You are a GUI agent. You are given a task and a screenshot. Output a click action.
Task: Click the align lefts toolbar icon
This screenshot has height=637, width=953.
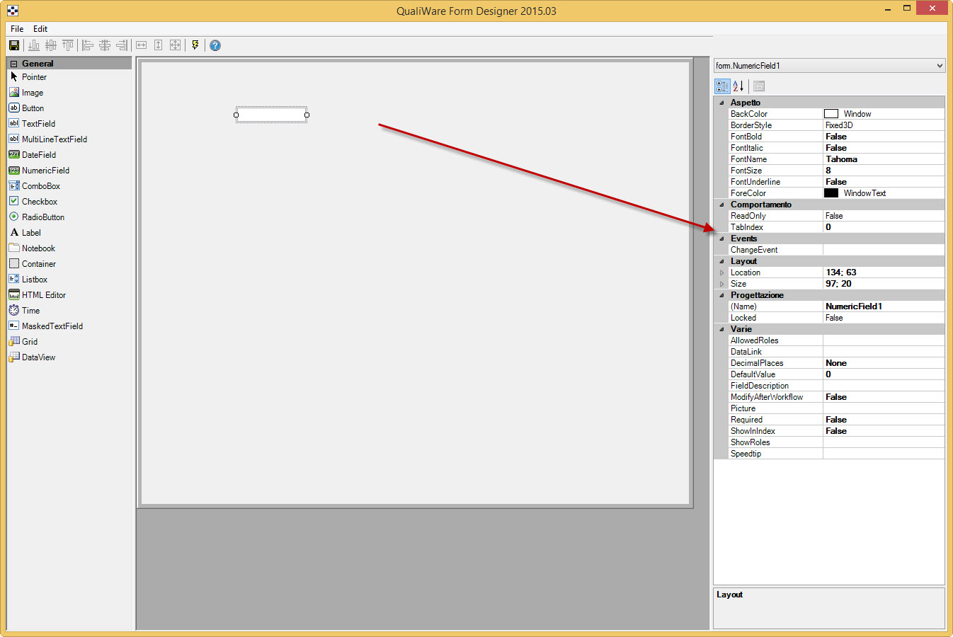pyautogui.click(x=88, y=45)
